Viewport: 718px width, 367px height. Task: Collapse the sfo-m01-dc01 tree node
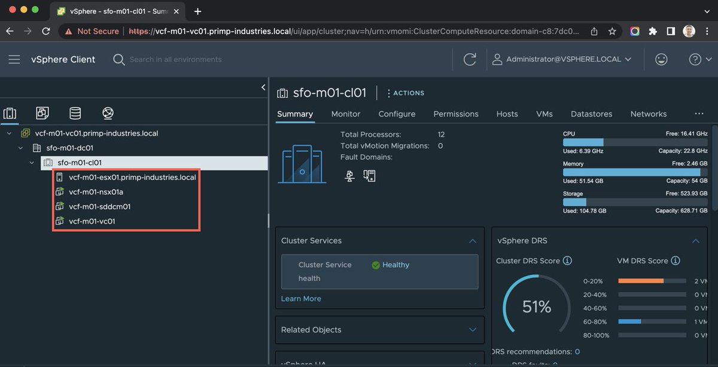click(x=20, y=148)
